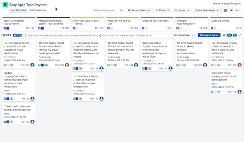
Task: Switch to the Retrospective tab
Action: pos(38,10)
